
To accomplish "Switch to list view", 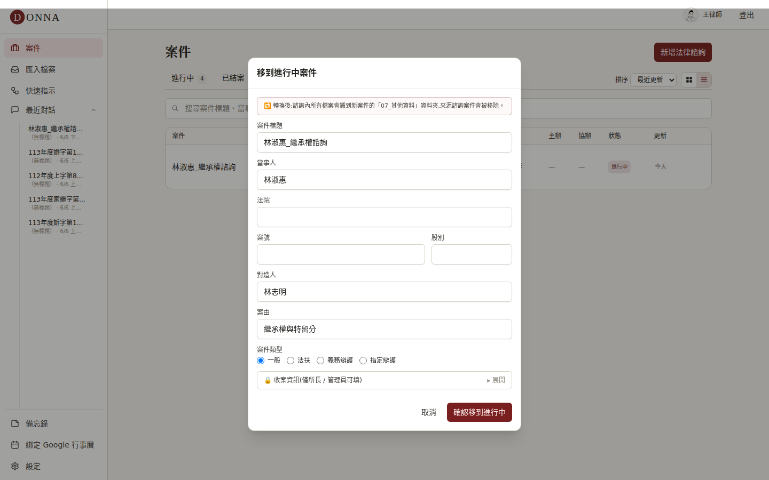I will coord(704,80).
